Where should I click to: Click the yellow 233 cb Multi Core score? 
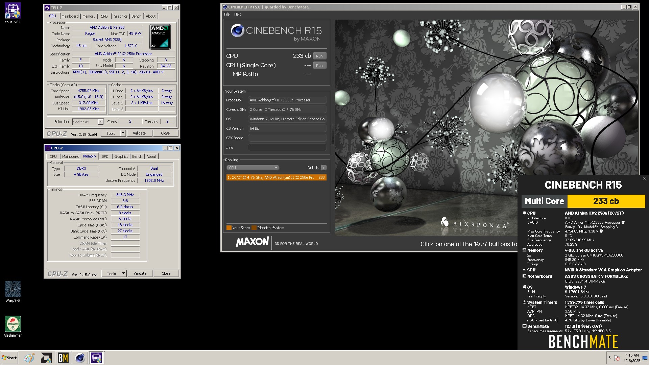pos(606,201)
